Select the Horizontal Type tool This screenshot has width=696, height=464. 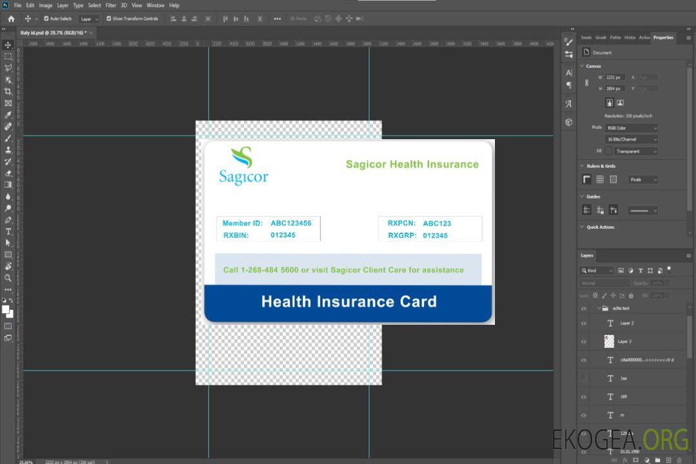[x=8, y=231]
